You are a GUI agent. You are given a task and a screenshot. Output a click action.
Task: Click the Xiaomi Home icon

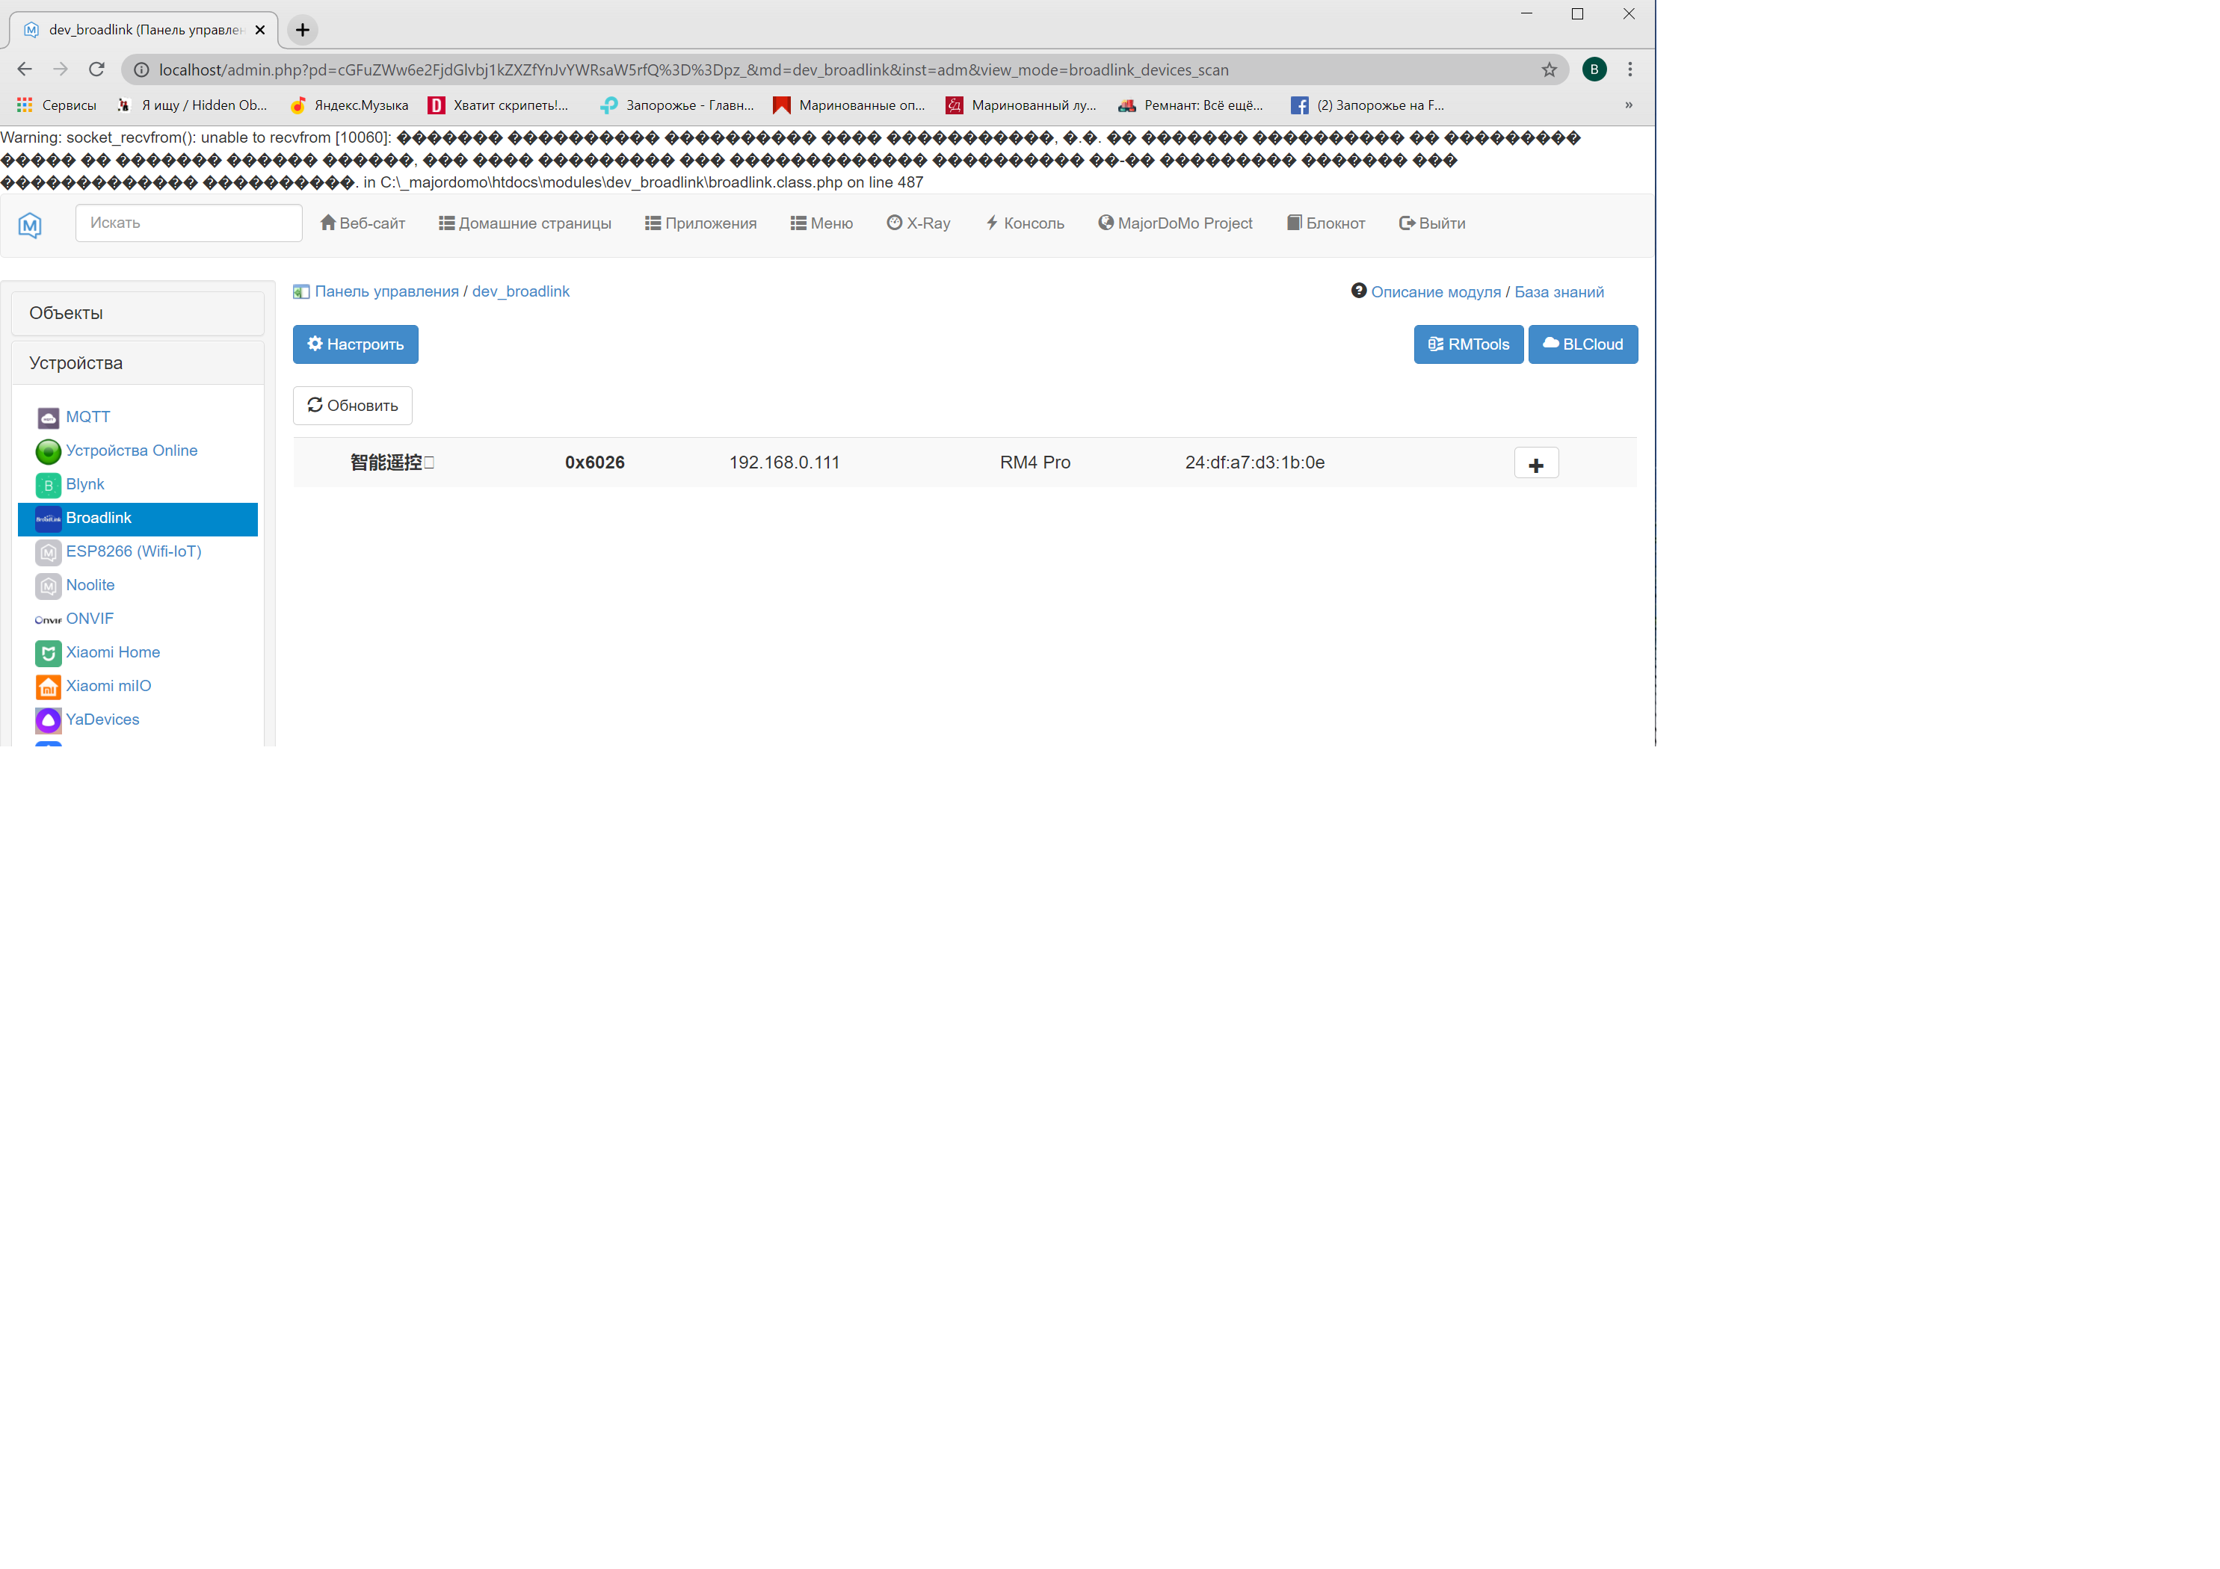[47, 654]
